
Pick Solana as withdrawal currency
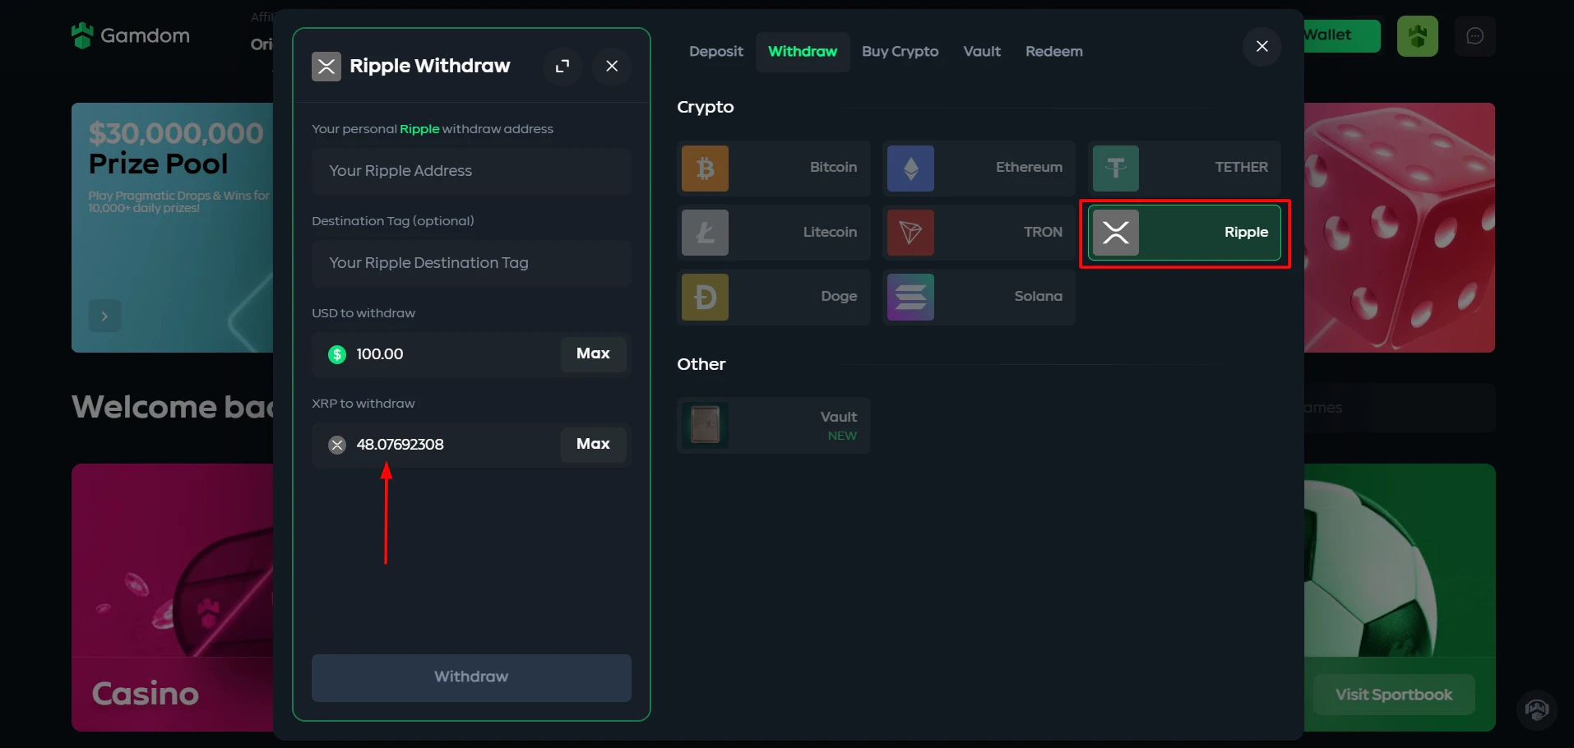[979, 297]
